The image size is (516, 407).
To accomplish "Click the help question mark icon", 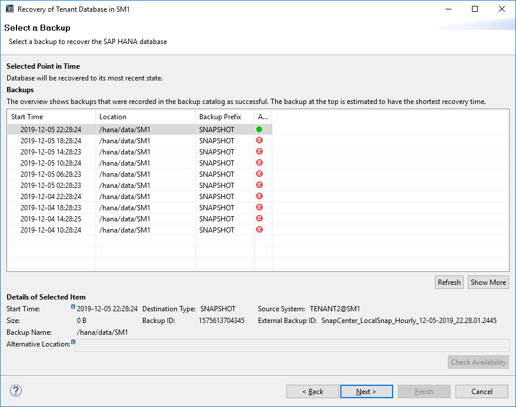I will tap(16, 391).
